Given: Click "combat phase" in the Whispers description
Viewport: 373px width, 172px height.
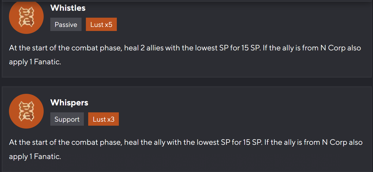Looking at the screenshot, I should tap(97, 142).
